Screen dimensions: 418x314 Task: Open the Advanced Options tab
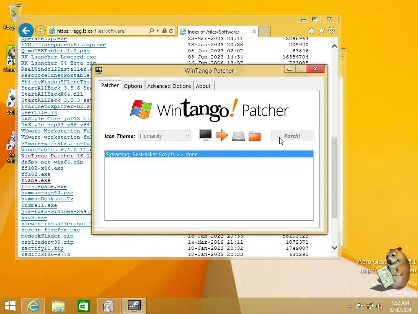[x=169, y=86]
